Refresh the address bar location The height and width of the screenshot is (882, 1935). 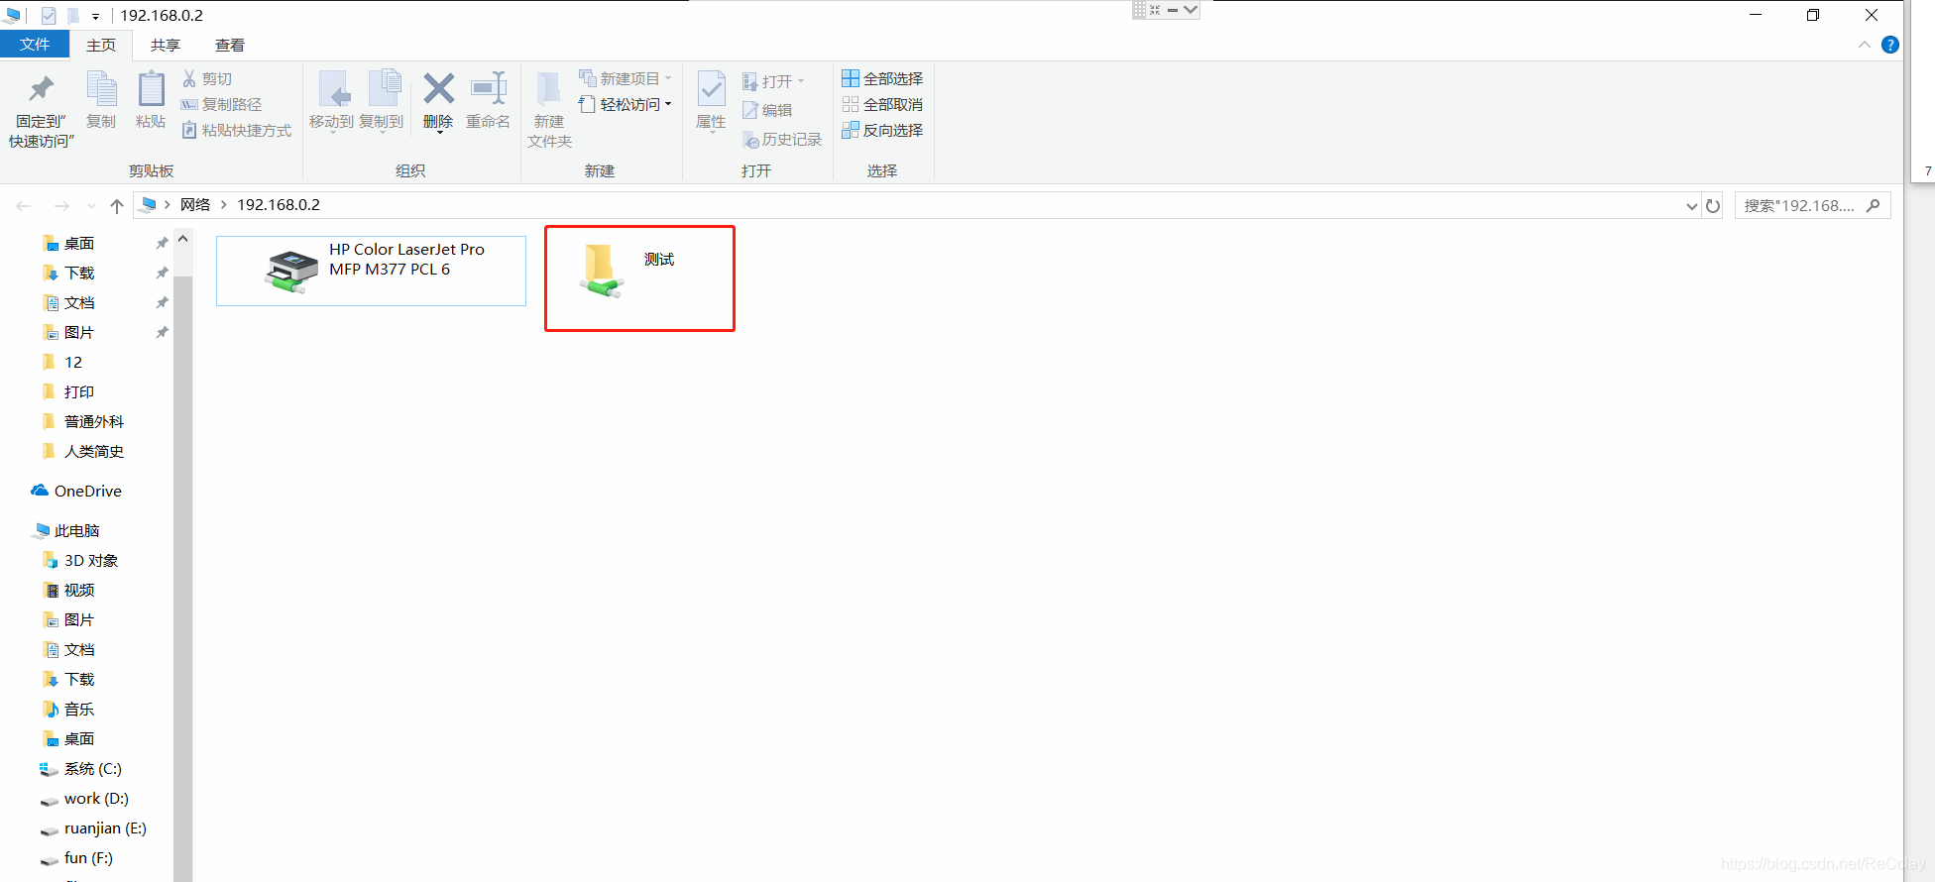1713,206
